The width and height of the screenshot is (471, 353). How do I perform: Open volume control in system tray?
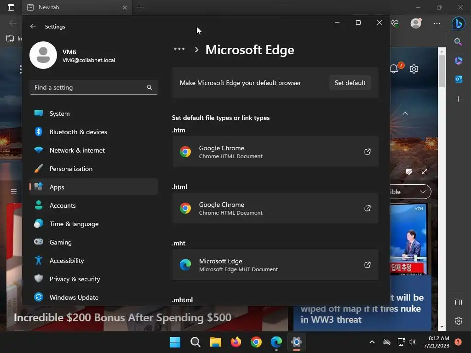coord(412,342)
